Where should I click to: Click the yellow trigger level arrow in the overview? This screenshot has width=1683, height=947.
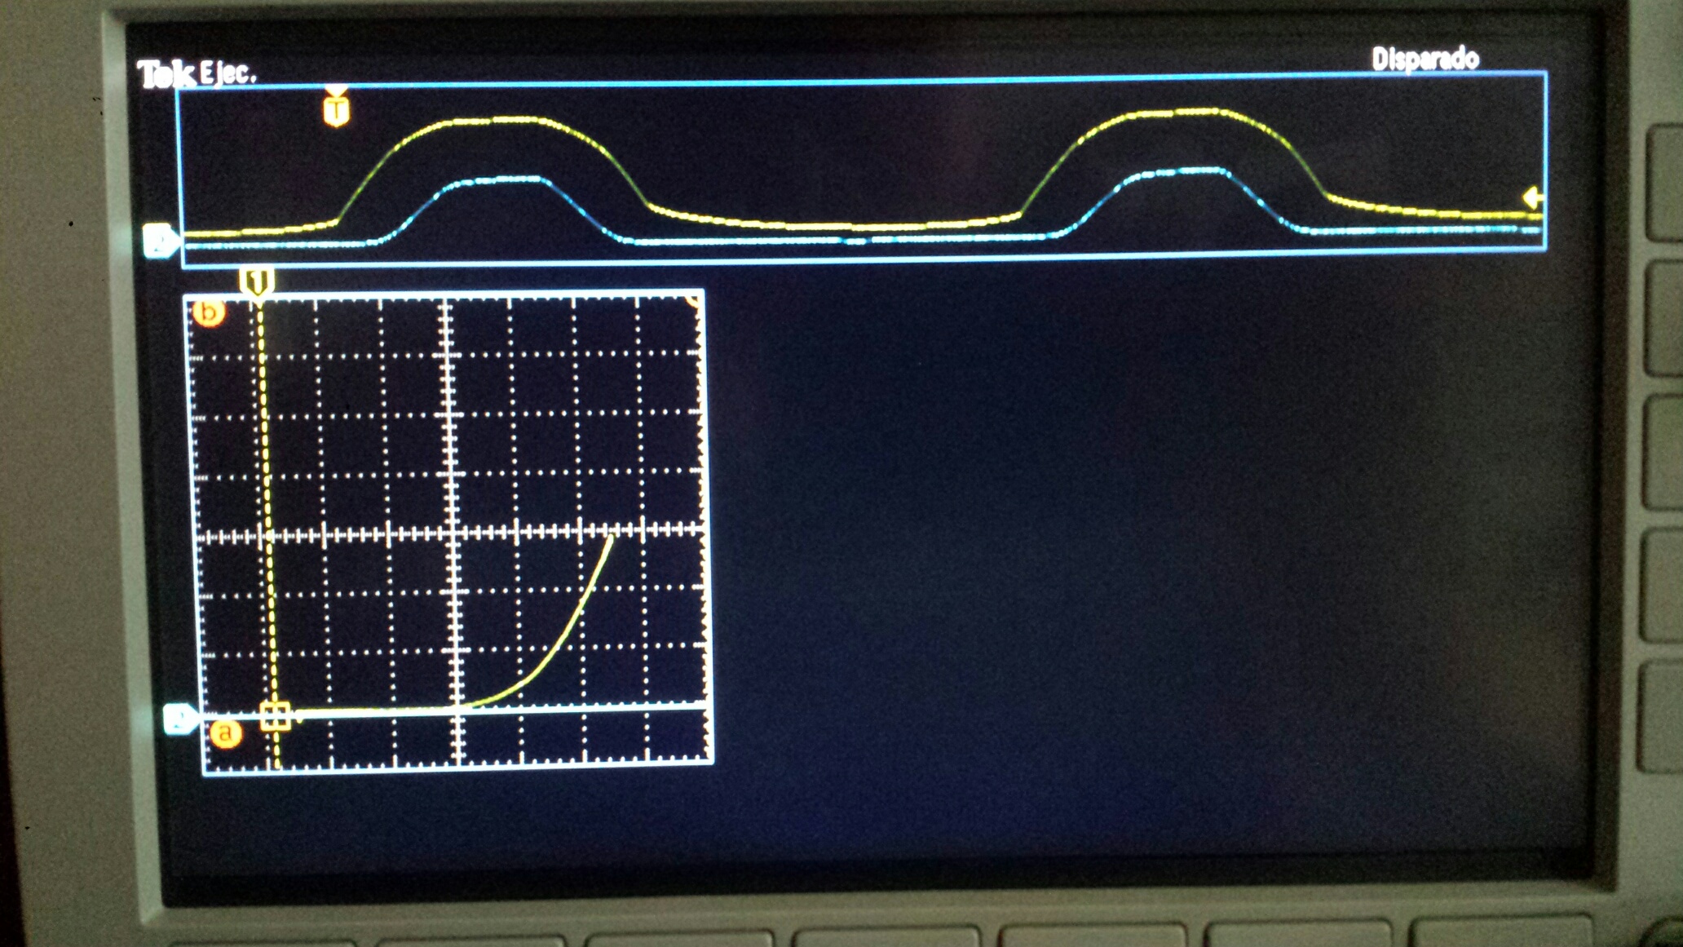[x=1533, y=197]
